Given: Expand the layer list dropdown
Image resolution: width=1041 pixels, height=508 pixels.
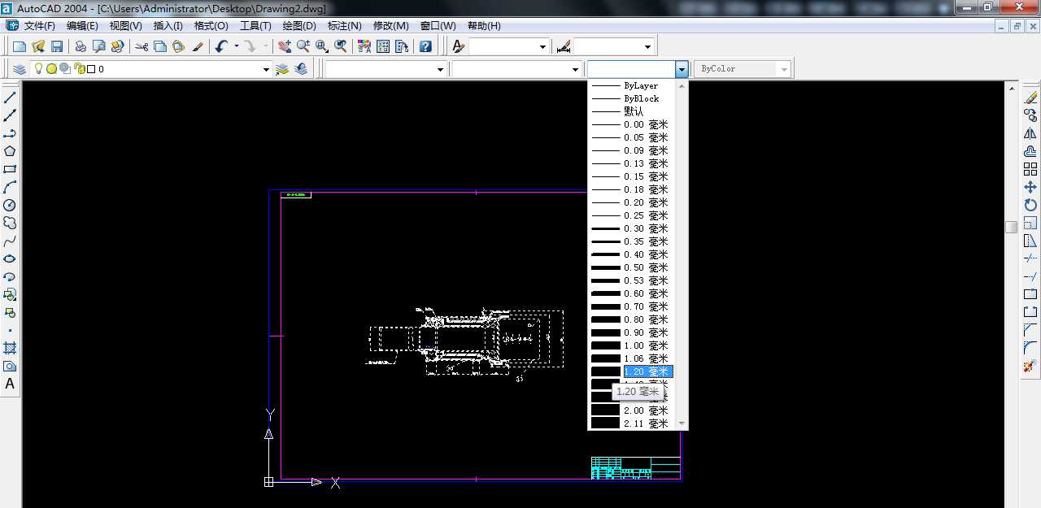Looking at the screenshot, I should (x=266, y=70).
